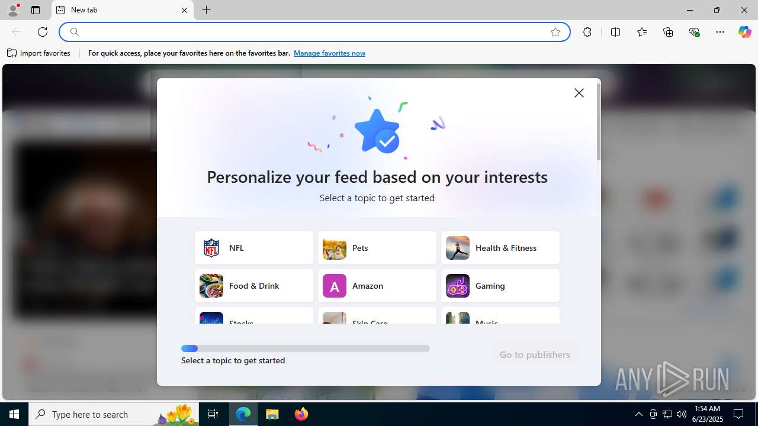Open the Collections icon
The image size is (758, 426).
click(668, 32)
